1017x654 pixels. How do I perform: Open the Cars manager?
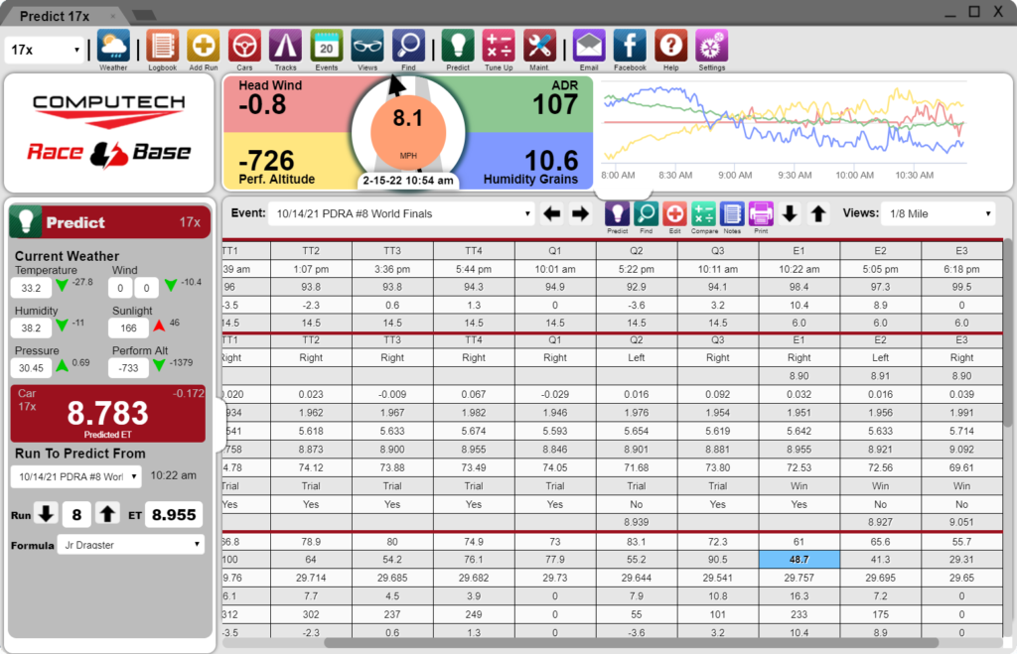point(244,44)
